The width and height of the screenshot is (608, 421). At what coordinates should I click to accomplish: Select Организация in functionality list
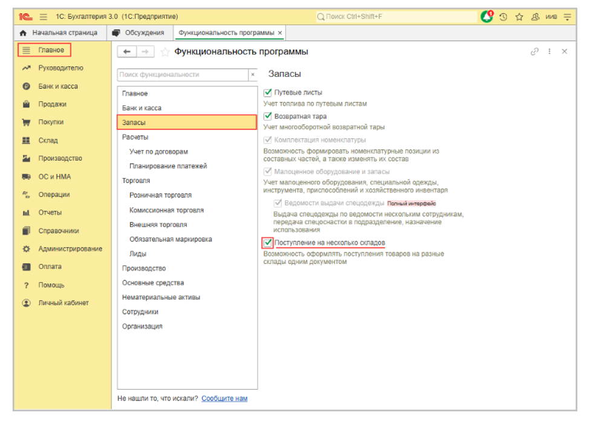(x=187, y=326)
